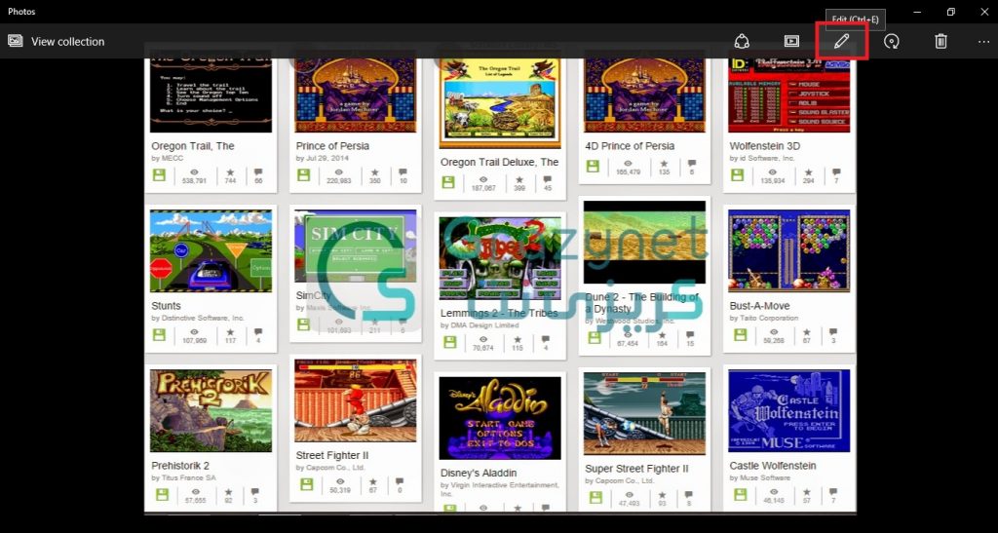Click the by Muse Software text
The width and height of the screenshot is (998, 533).
click(x=760, y=477)
